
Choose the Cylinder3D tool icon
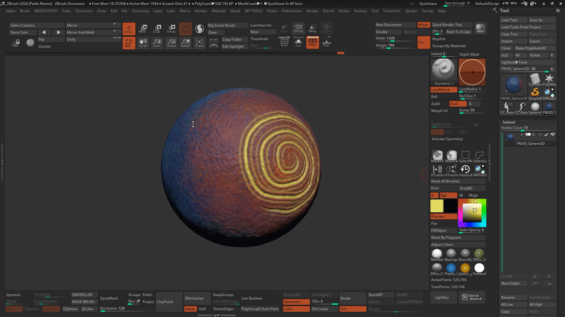[535, 80]
